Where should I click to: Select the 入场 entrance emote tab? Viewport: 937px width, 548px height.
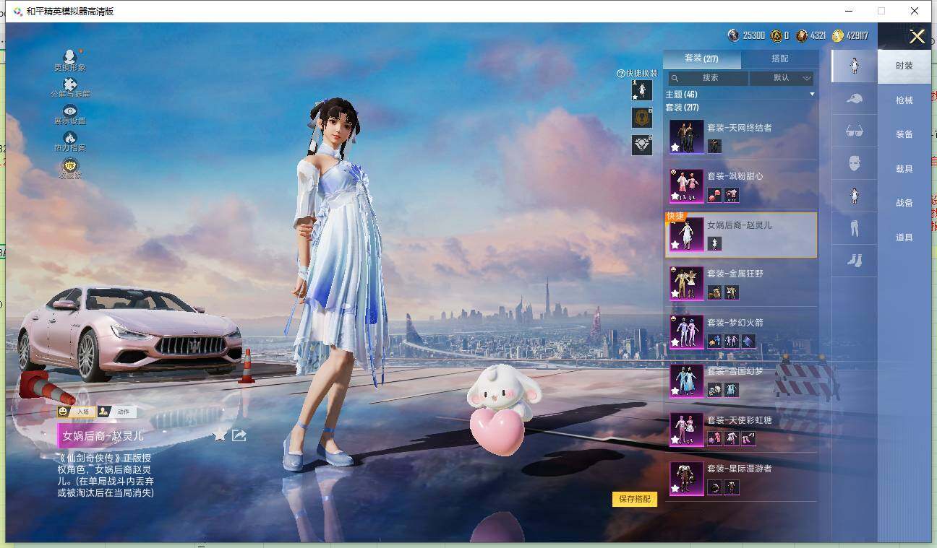pyautogui.click(x=76, y=412)
